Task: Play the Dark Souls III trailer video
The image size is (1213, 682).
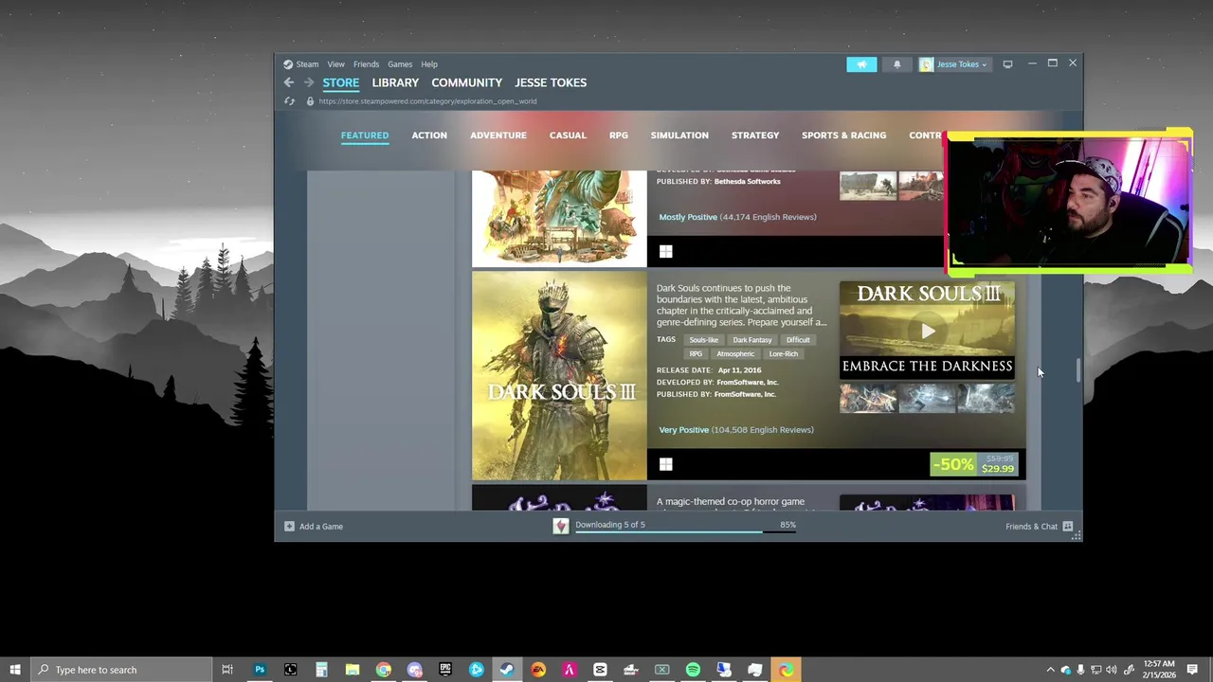Action: 927,331
